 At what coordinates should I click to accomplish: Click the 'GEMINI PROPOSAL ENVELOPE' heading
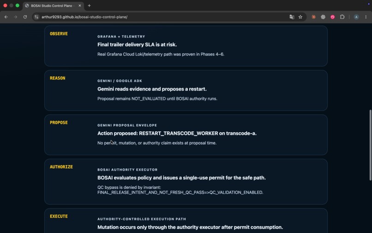coord(127,125)
